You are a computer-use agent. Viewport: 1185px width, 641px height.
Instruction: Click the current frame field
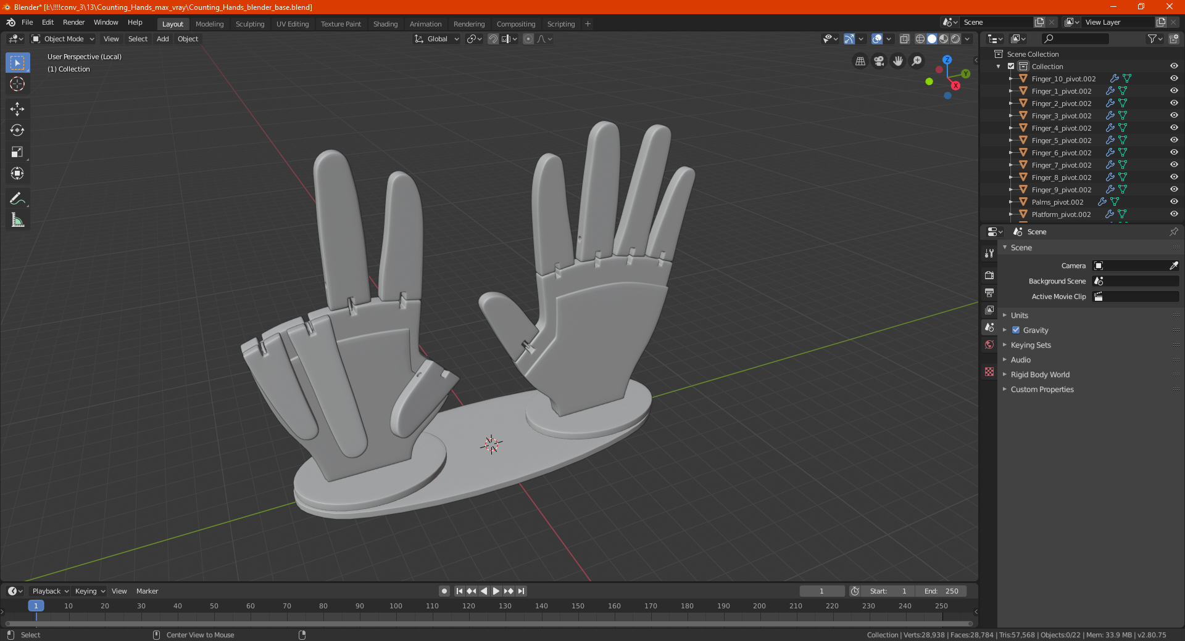pos(822,591)
